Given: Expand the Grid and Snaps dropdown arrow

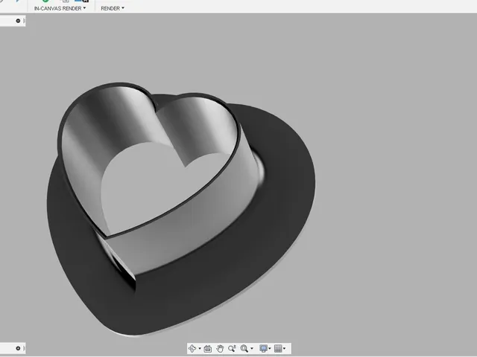Looking at the screenshot, I should 284,349.
